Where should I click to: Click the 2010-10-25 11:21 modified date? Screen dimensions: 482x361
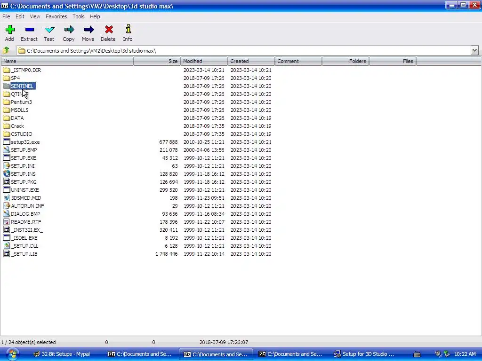click(x=204, y=142)
